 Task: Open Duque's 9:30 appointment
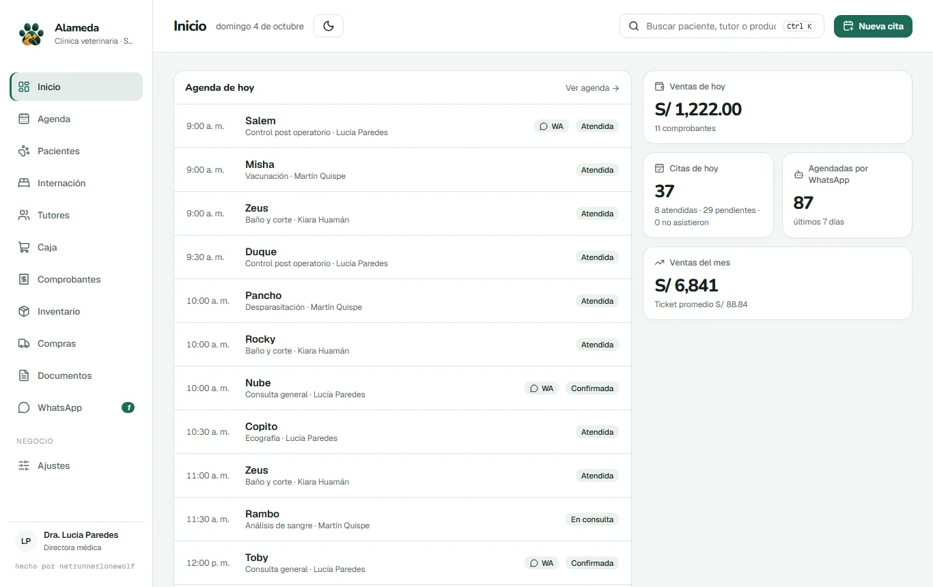(402, 257)
